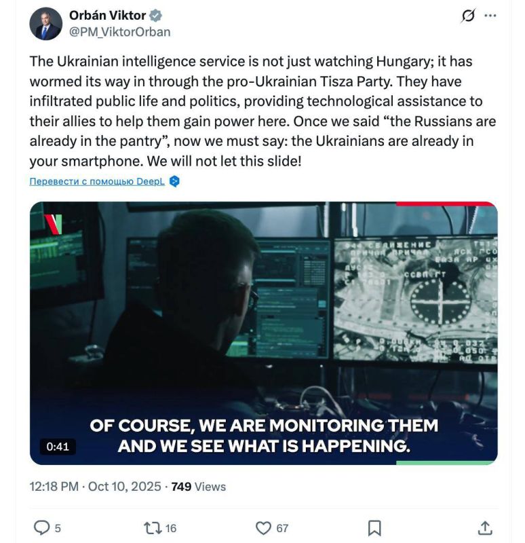Click the DeepL logo icon
Image resolution: width=525 pixels, height=543 pixels.
coord(174,181)
